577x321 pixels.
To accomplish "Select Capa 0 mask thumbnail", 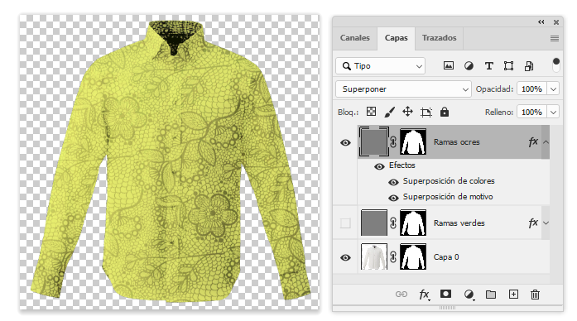I will [x=413, y=256].
